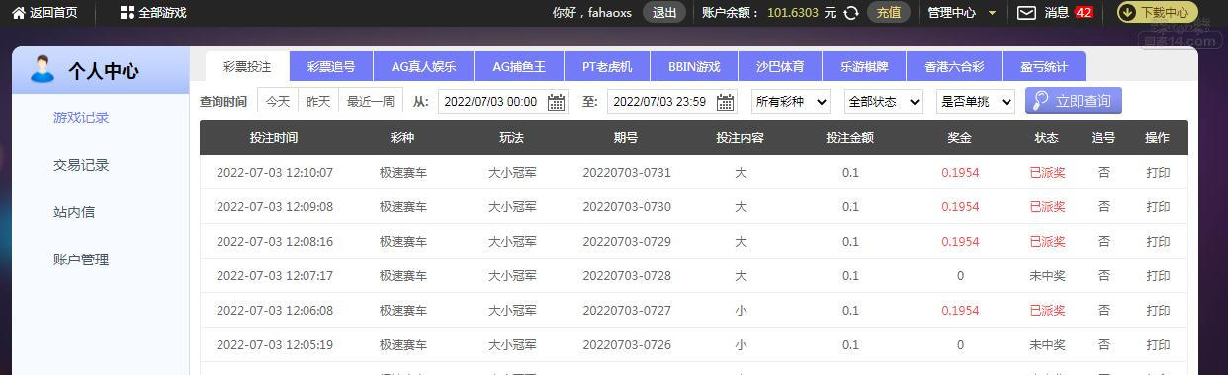This screenshot has height=375, width=1228.
Task: Click 未中奖 status for period 20220703-0728
Action: [x=1047, y=276]
